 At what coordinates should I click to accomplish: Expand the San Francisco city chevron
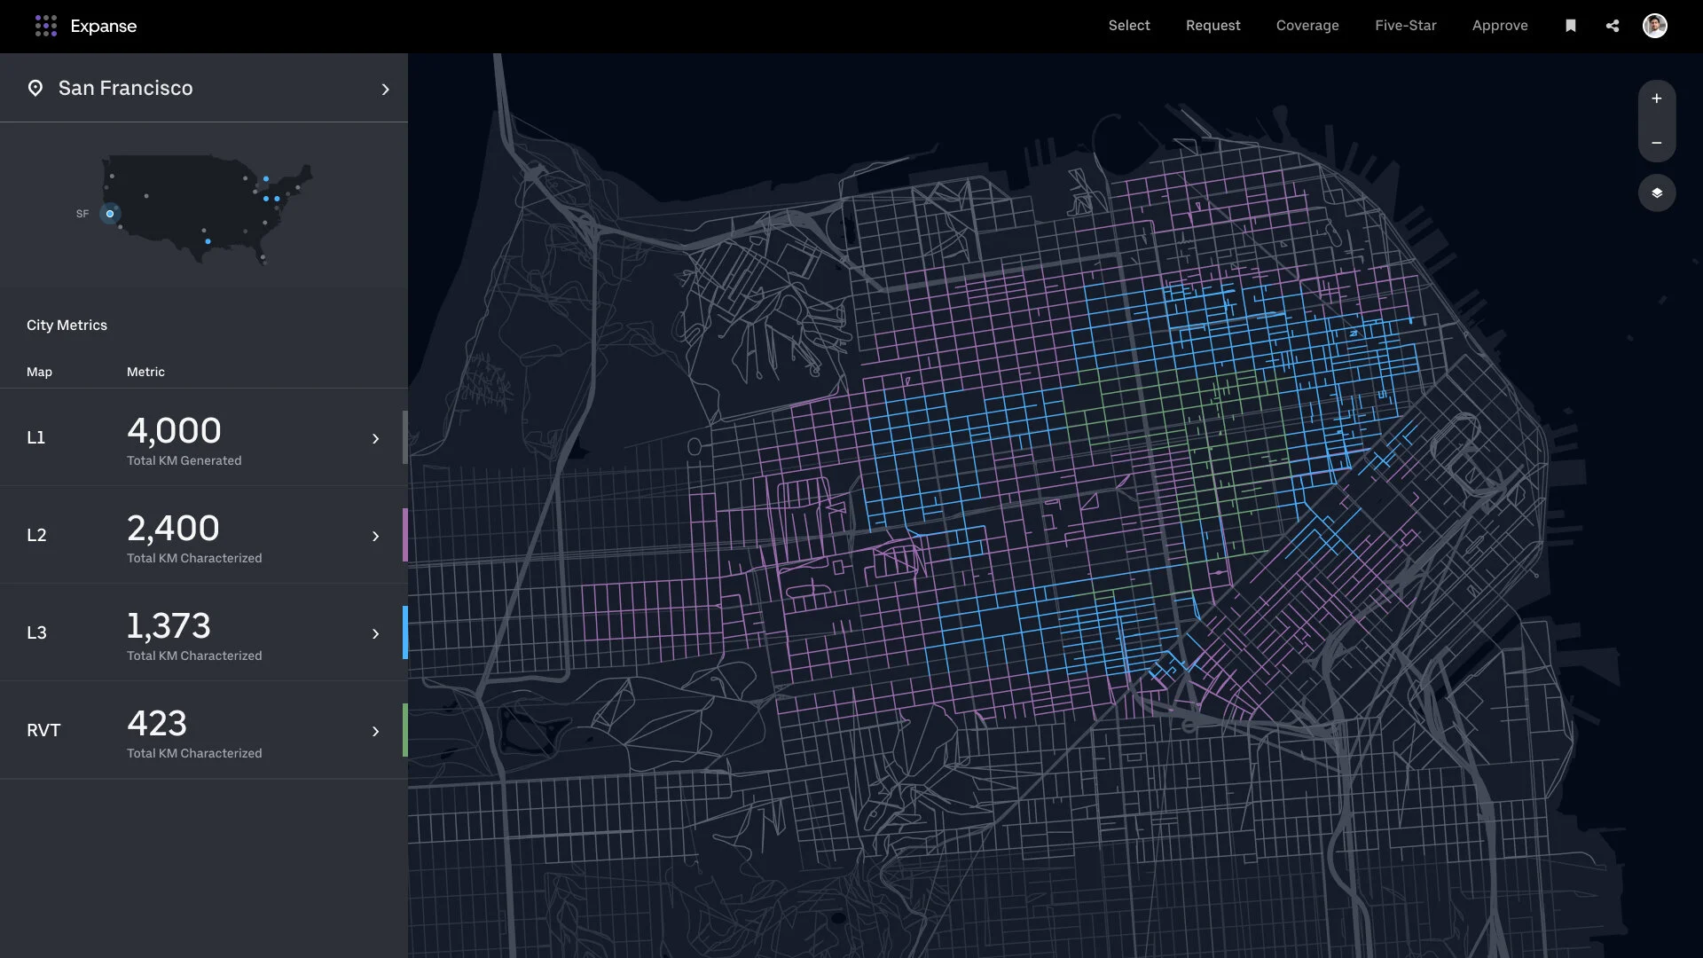385,90
